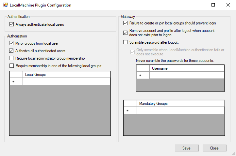Viewport: 236px width, 156px height.
Task: Click the empty Username entry cell
Action: point(187,75)
